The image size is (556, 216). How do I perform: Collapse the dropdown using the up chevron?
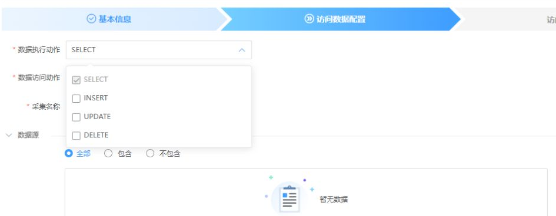(242, 50)
